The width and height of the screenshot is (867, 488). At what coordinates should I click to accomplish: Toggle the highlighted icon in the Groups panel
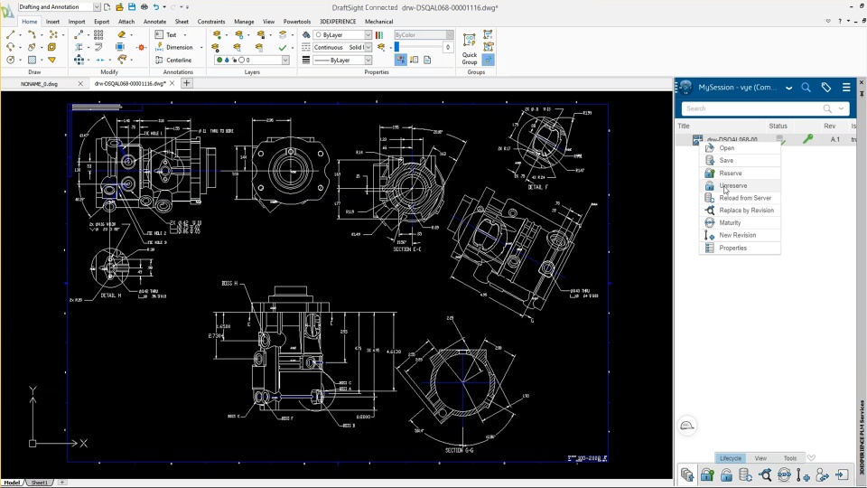489,60
